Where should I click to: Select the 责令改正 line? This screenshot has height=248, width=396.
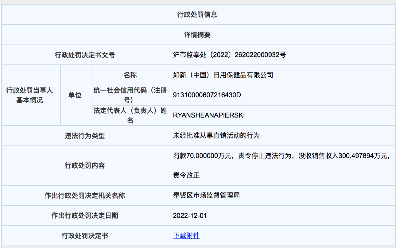186,175
